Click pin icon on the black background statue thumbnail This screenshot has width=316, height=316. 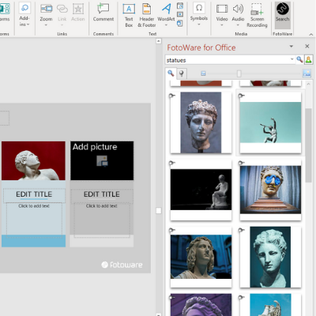(172, 163)
